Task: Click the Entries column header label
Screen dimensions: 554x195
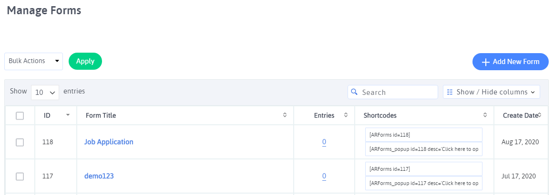Action: tap(324, 115)
